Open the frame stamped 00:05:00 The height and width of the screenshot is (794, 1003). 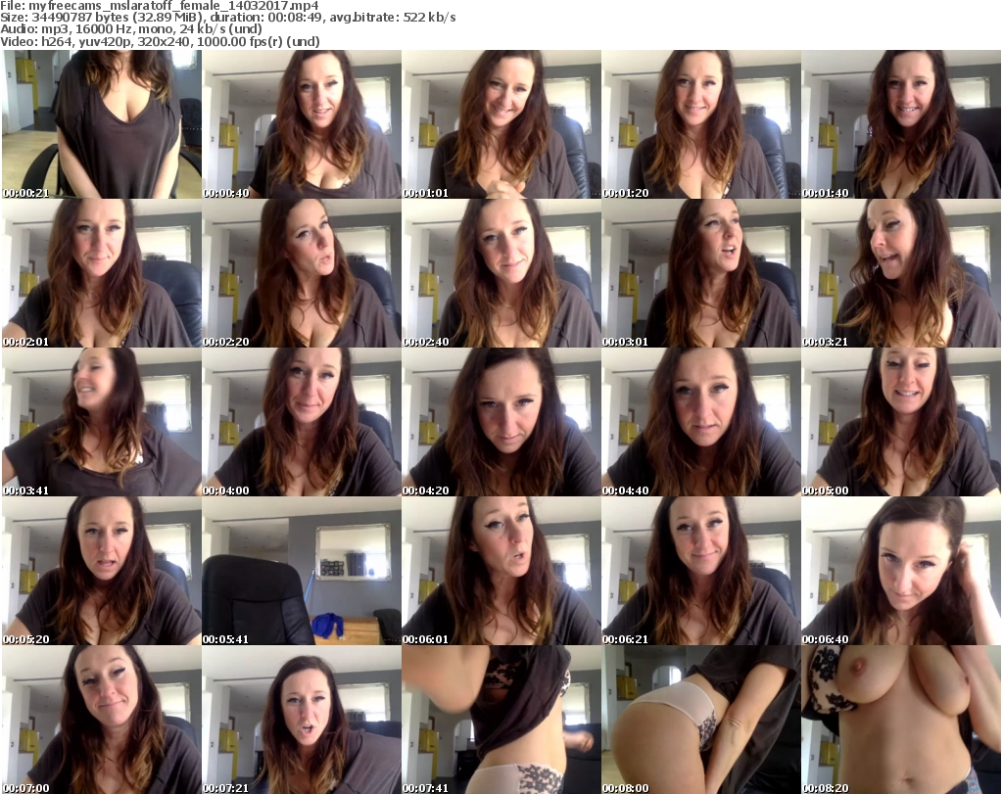pyautogui.click(x=901, y=423)
